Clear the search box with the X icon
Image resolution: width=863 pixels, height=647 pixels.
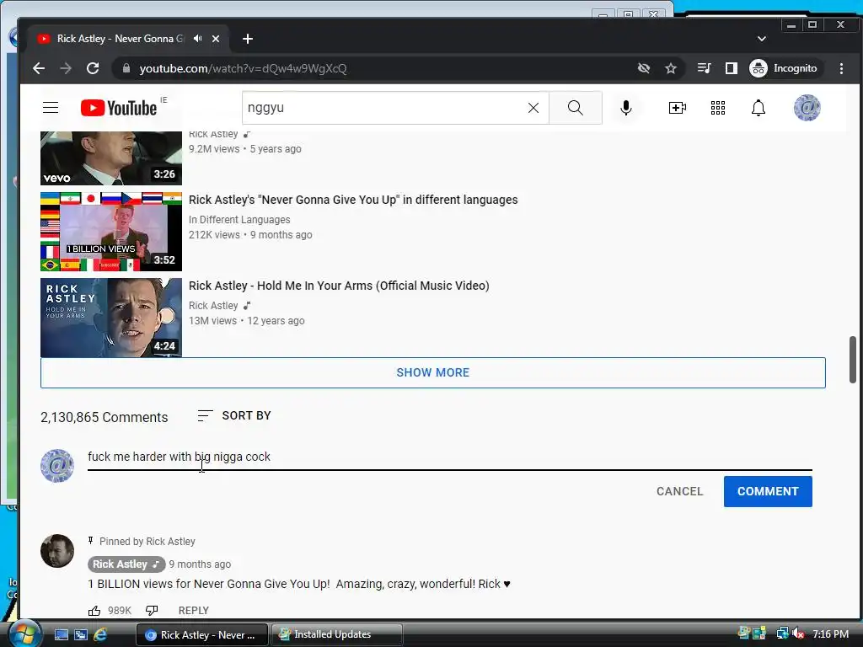pos(533,108)
